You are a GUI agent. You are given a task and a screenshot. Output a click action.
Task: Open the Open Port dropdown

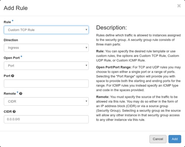coord(46,65)
